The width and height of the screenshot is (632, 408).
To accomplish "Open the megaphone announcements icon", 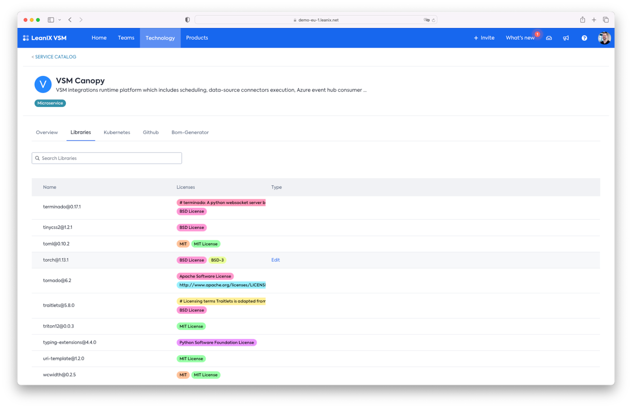I will coord(566,38).
